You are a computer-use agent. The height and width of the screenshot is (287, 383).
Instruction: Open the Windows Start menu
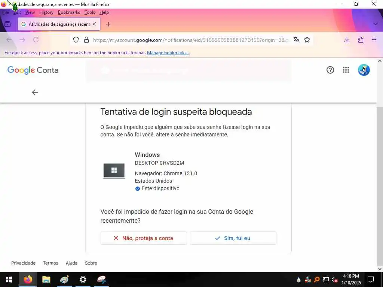coord(9,280)
